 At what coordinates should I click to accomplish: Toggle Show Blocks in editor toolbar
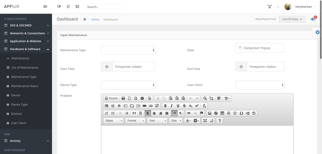[211, 121]
